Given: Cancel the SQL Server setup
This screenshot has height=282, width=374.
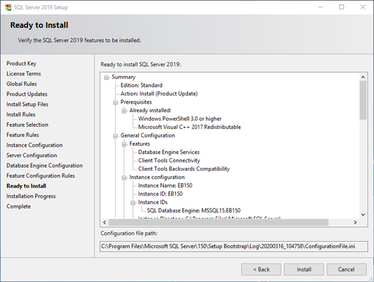Looking at the screenshot, I should point(346,270).
